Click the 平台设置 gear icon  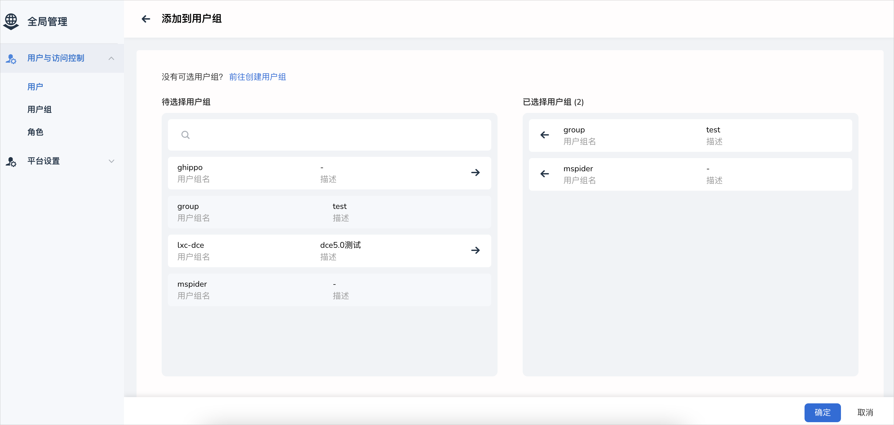11,162
